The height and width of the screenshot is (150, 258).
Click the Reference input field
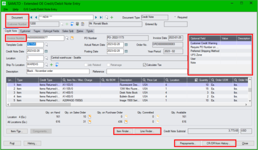pyautogui.click(x=147, y=71)
